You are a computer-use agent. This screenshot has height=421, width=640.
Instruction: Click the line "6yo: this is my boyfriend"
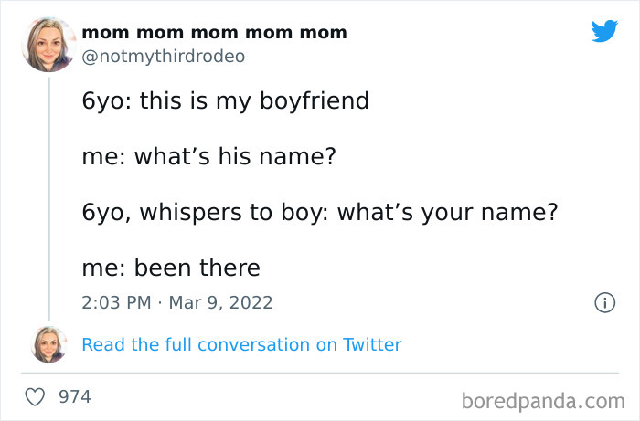click(225, 100)
